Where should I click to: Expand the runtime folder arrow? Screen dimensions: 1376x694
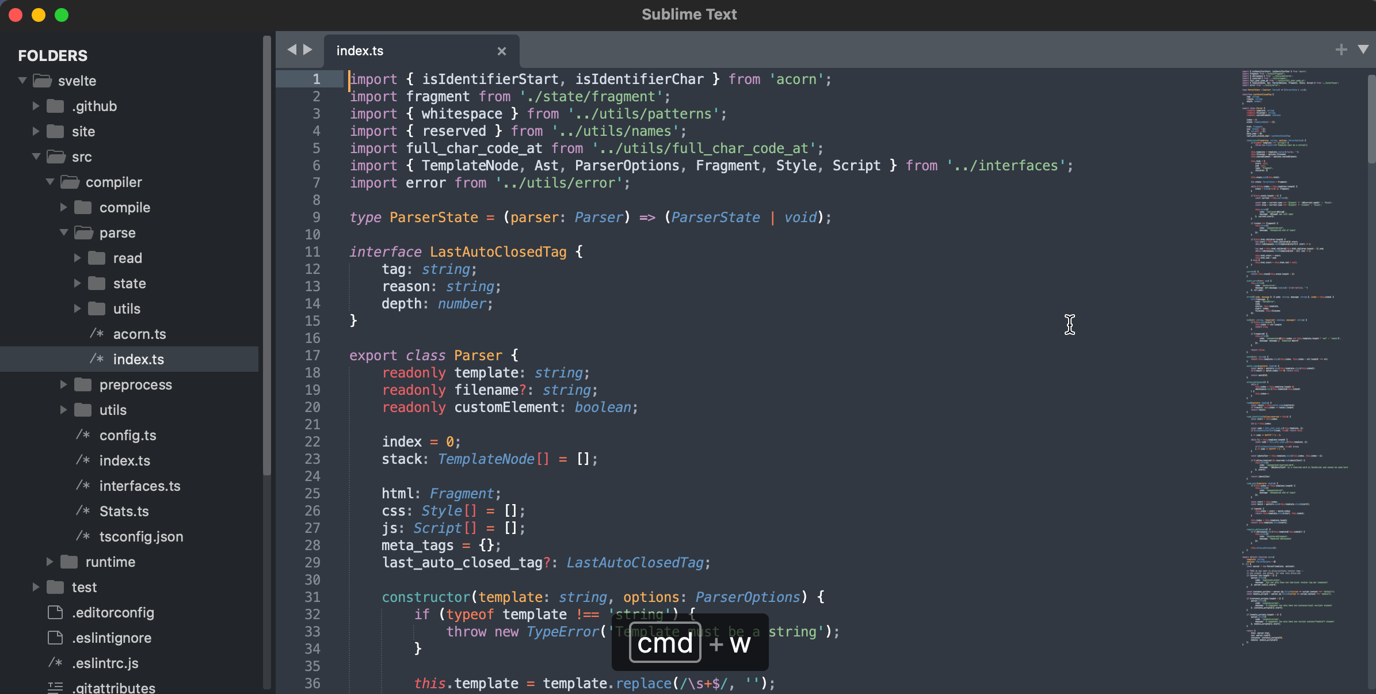49,562
